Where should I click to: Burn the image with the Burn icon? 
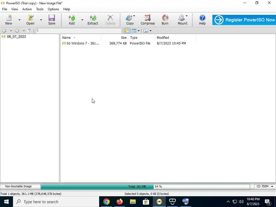pyautogui.click(x=165, y=20)
